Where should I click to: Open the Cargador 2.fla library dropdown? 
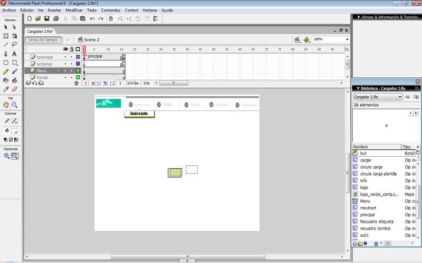click(400, 97)
